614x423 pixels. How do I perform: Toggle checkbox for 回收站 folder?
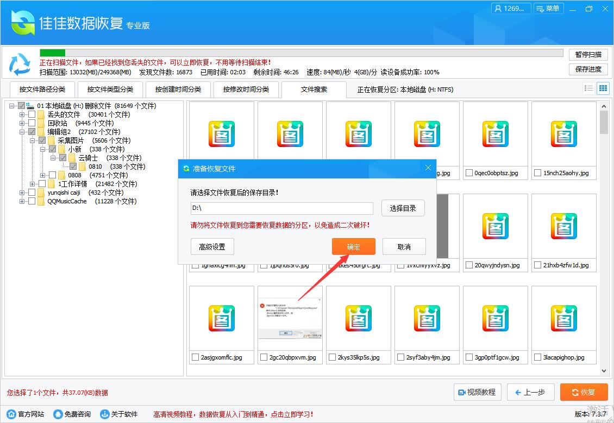pos(32,123)
